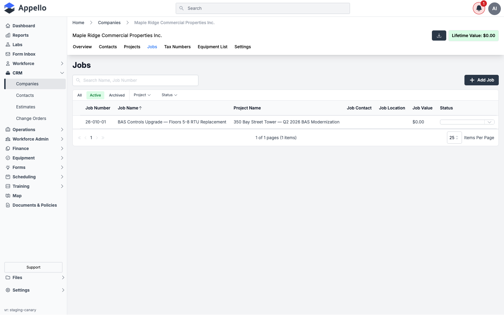Open the company Settings tab
Image resolution: width=504 pixels, height=321 pixels.
point(243,47)
